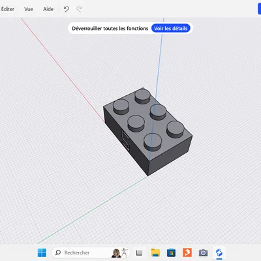The image size is (261, 261).
Task: Click the active blue 3D app taskbar icon
Action: pos(219,253)
